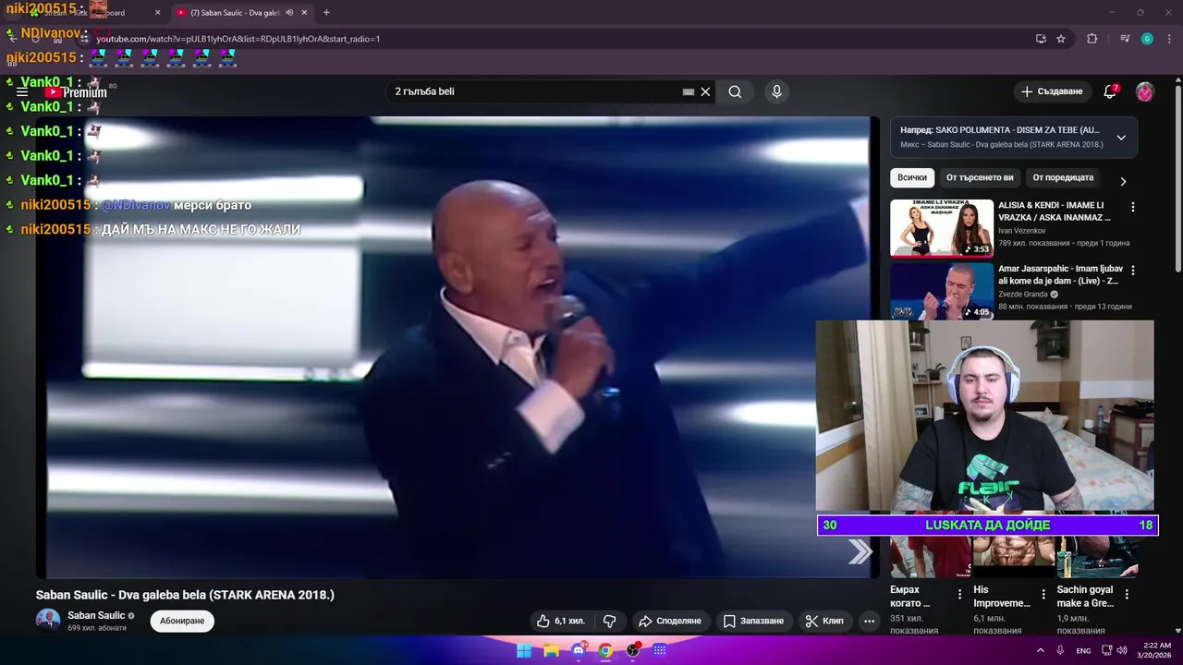Open options for ALISIA & KENDI video
This screenshot has height=665, width=1183.
[1133, 207]
